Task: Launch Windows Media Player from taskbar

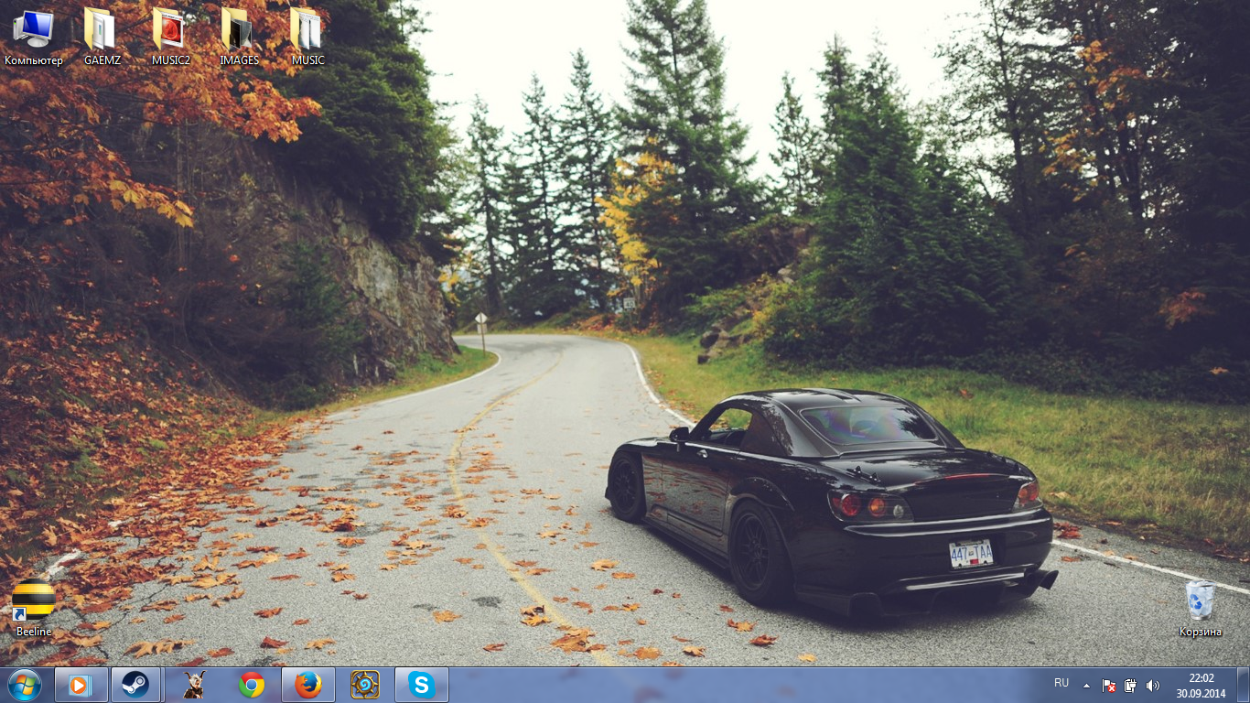Action: 81,684
